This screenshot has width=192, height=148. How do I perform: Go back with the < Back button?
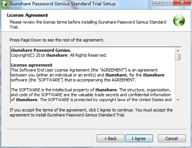(110, 138)
